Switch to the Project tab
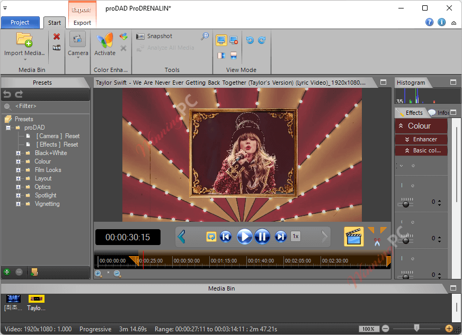Screen dimensions: 462x335 (x=20, y=22)
